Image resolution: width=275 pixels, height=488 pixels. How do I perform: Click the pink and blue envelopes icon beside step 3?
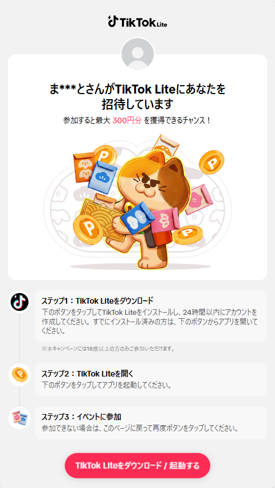20,417
